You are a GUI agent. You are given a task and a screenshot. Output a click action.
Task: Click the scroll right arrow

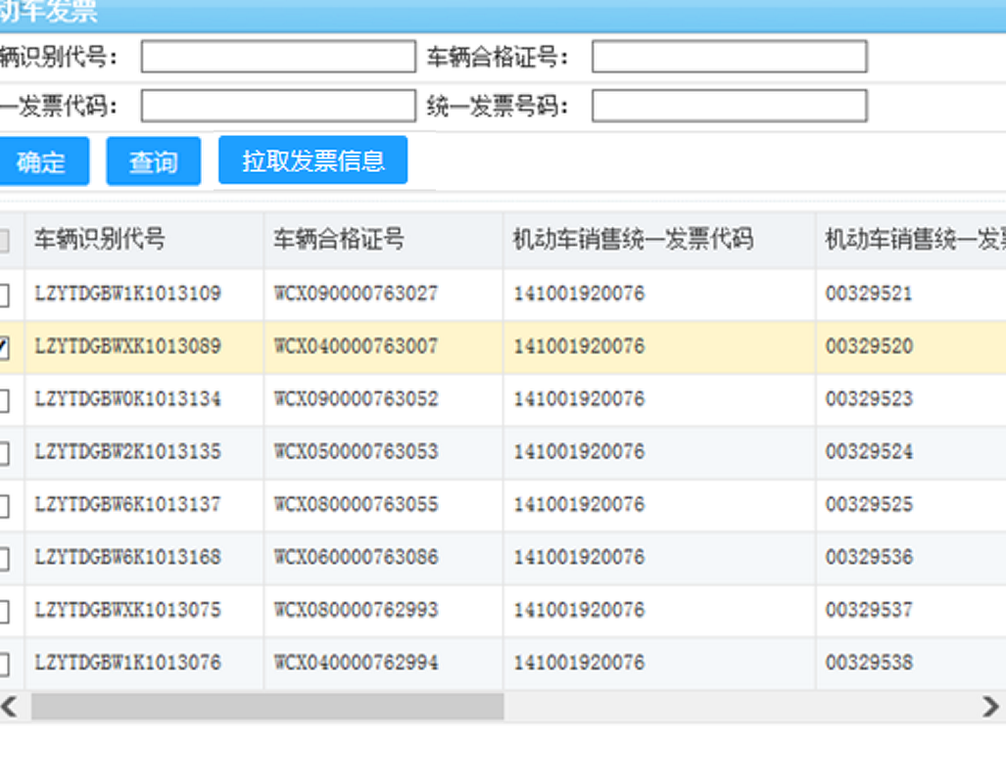[990, 707]
